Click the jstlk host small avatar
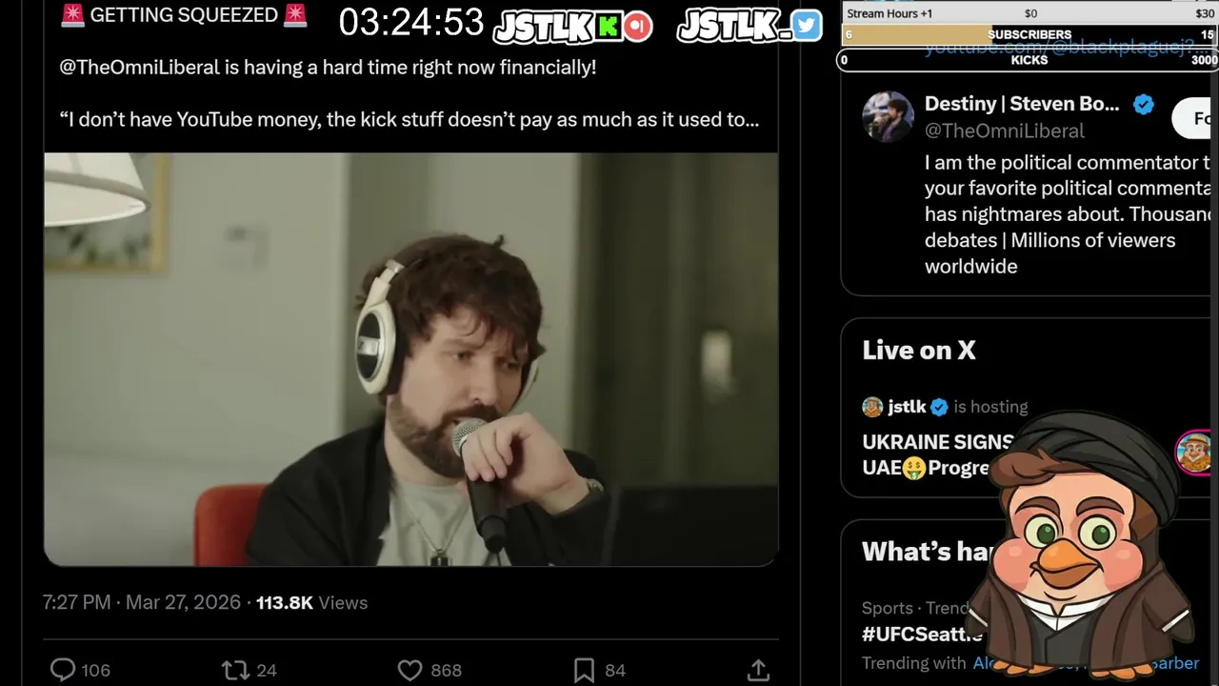 [872, 407]
